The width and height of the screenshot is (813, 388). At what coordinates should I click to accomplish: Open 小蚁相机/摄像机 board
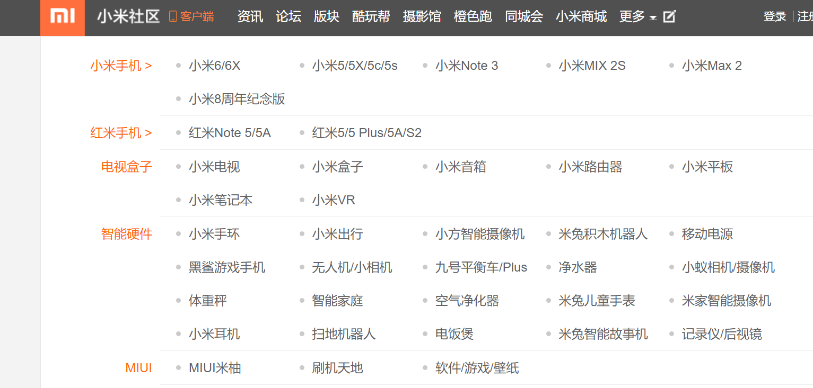(x=729, y=267)
